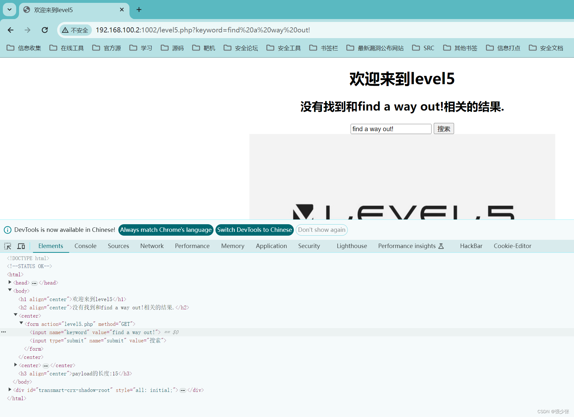
Task: Open the 靶机 bookmark folder
Action: [x=204, y=48]
